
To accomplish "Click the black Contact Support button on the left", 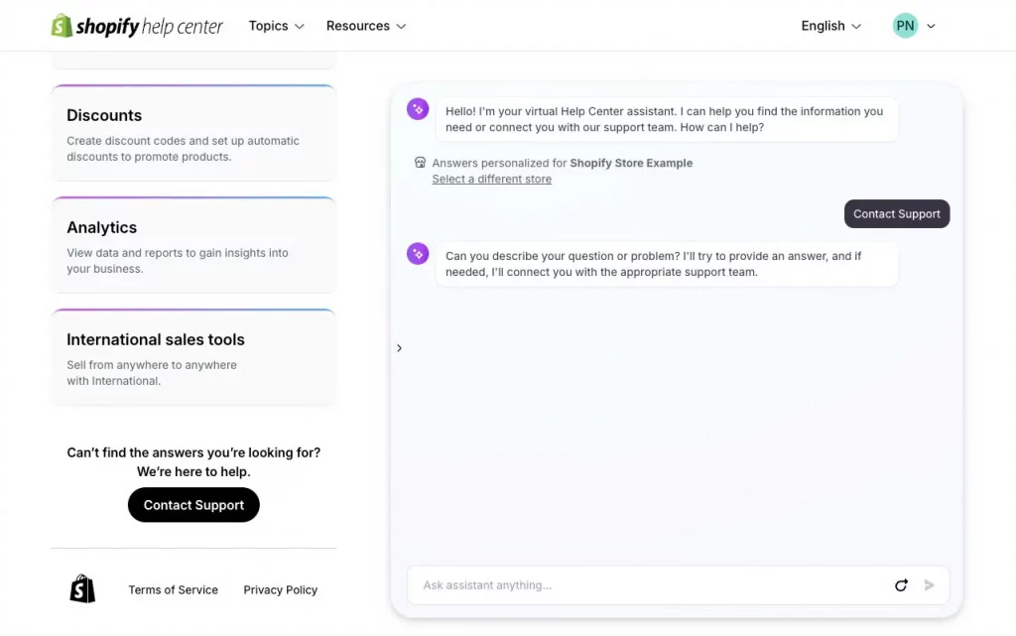I will 193,505.
